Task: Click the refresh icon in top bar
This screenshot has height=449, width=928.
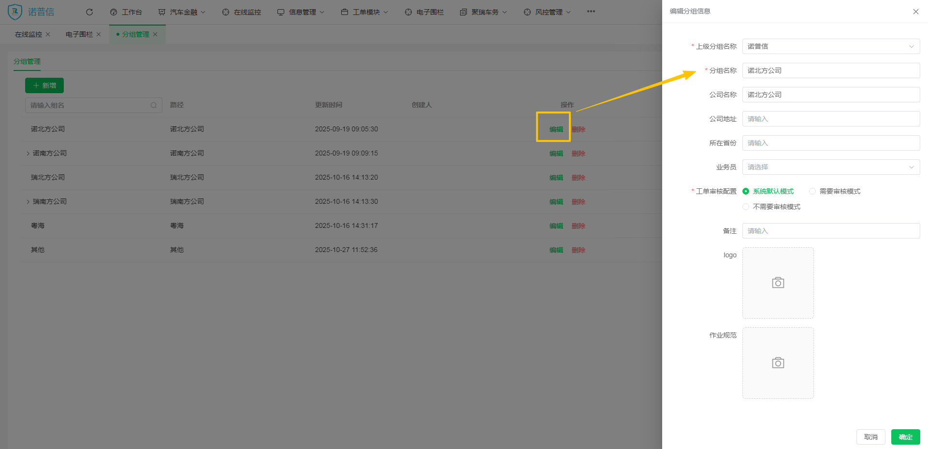Action: click(x=89, y=12)
